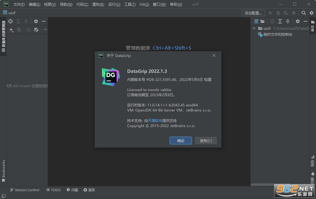Click the DataGrip 2022.1.3 version heading

click(x=147, y=71)
